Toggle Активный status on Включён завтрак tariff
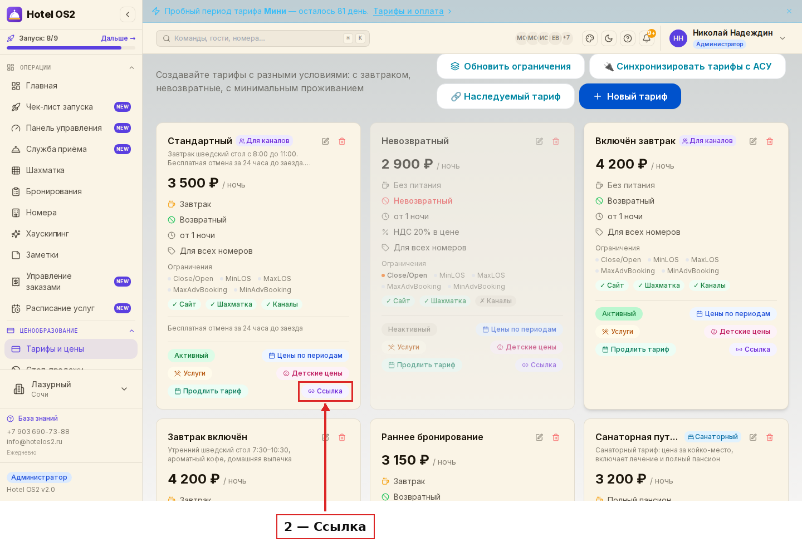Image resolution: width=802 pixels, height=552 pixels. (x=619, y=314)
